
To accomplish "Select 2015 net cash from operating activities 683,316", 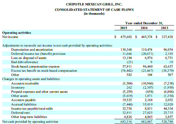I will 126,122.
